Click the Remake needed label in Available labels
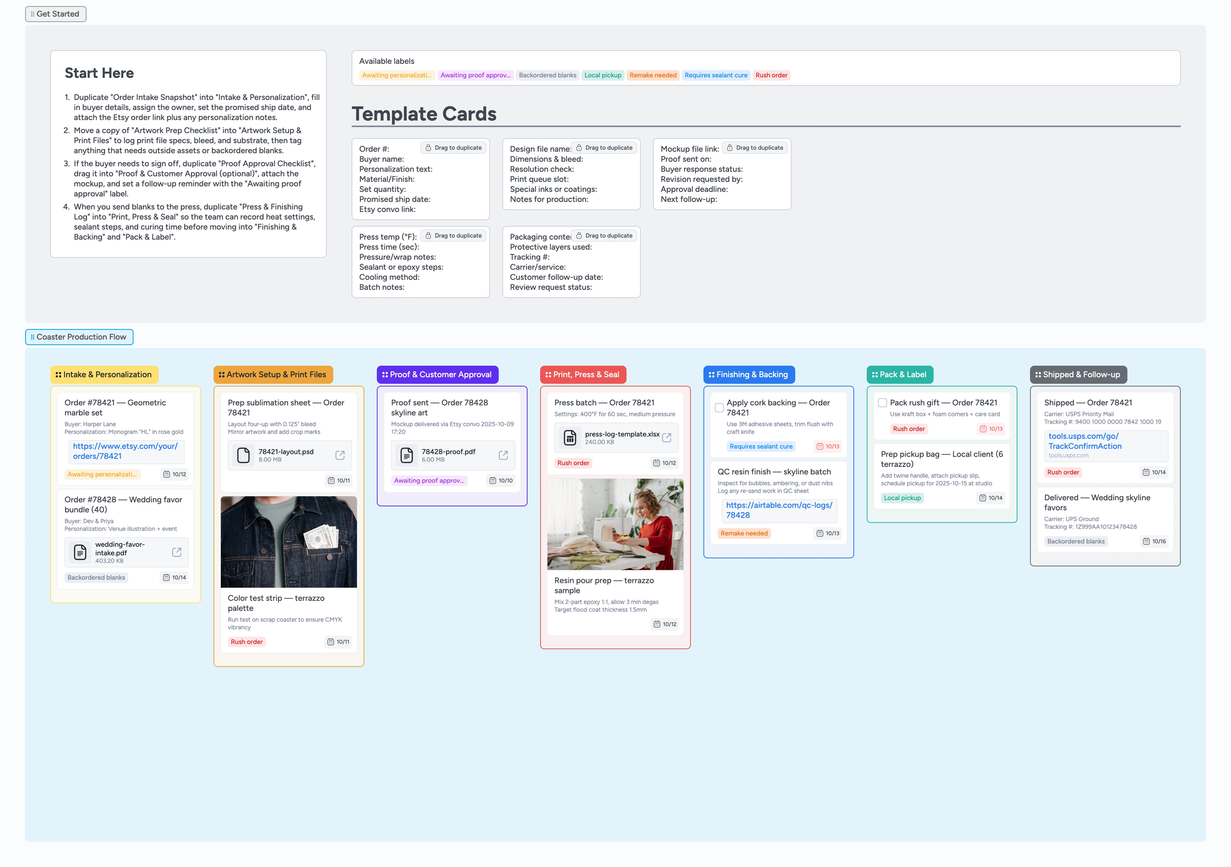This screenshot has width=1231, height=867. [x=652, y=75]
